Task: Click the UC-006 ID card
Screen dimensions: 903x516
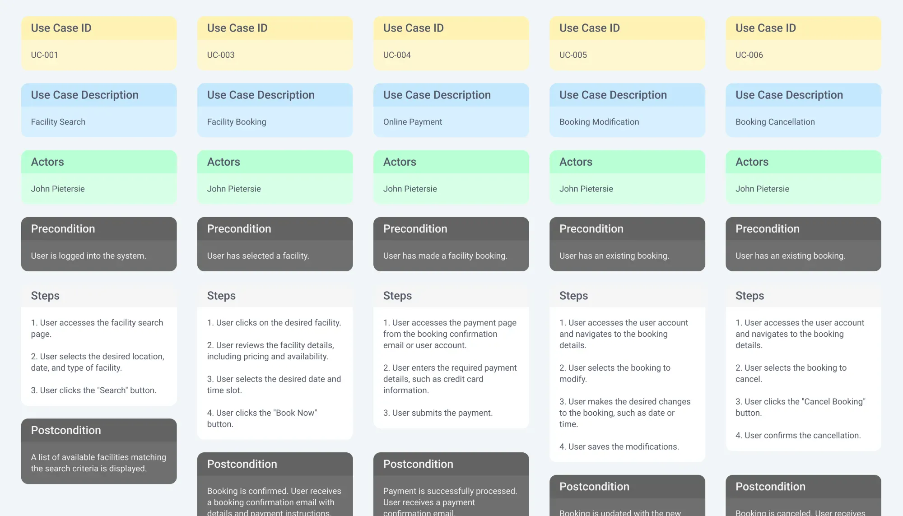Action: [803, 43]
